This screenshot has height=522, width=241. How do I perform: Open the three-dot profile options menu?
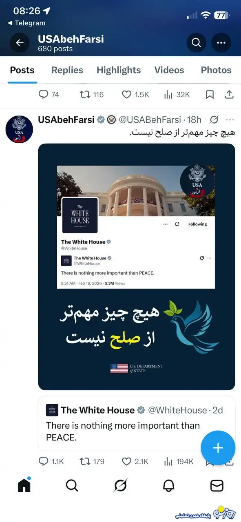pyautogui.click(x=221, y=43)
